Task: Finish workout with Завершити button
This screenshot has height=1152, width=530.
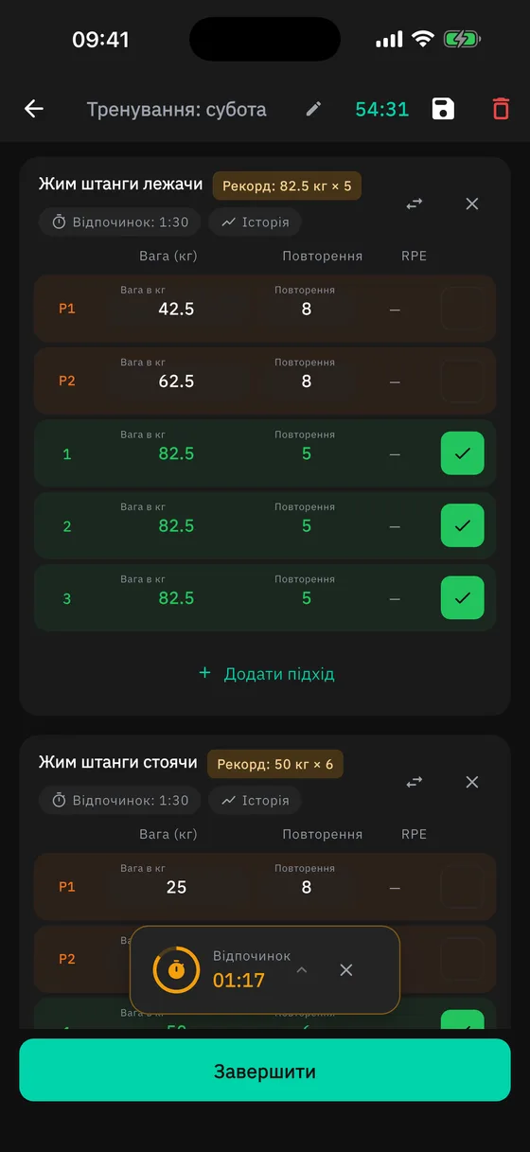Action: (265, 1071)
